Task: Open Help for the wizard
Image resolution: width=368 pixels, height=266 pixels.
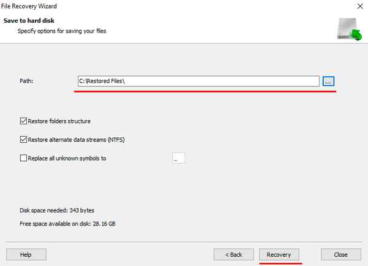Action: pos(26,254)
